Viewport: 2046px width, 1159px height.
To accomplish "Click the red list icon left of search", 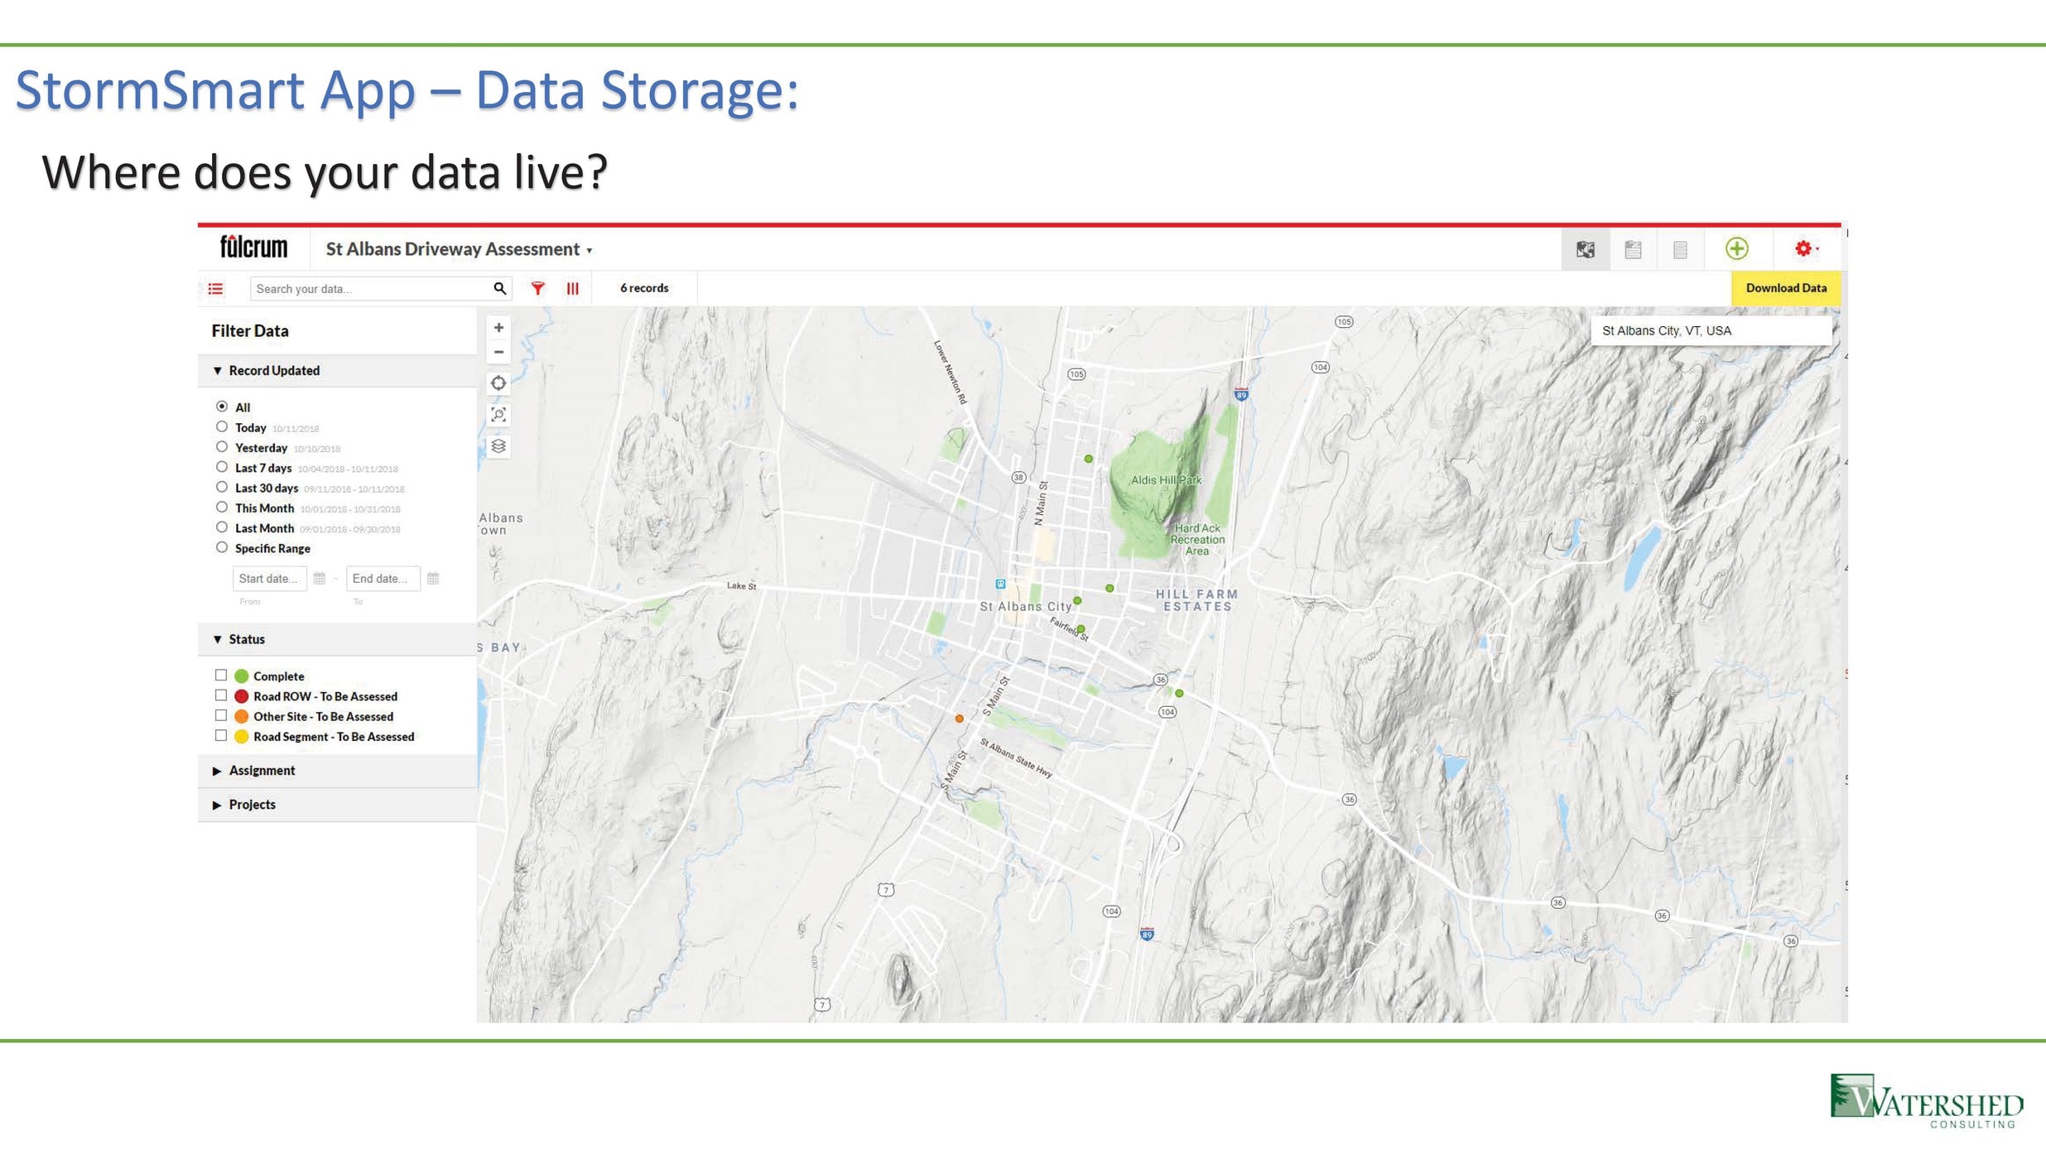I will (x=215, y=288).
